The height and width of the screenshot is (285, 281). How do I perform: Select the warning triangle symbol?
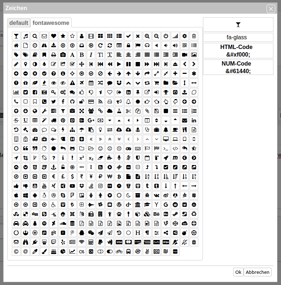72,83
